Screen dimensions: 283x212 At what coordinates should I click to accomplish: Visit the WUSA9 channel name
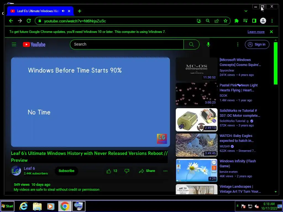click(224, 146)
